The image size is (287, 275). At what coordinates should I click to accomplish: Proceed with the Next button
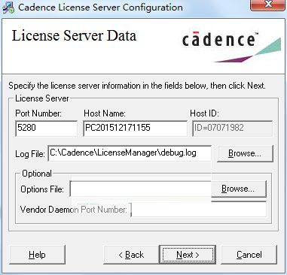click(188, 255)
